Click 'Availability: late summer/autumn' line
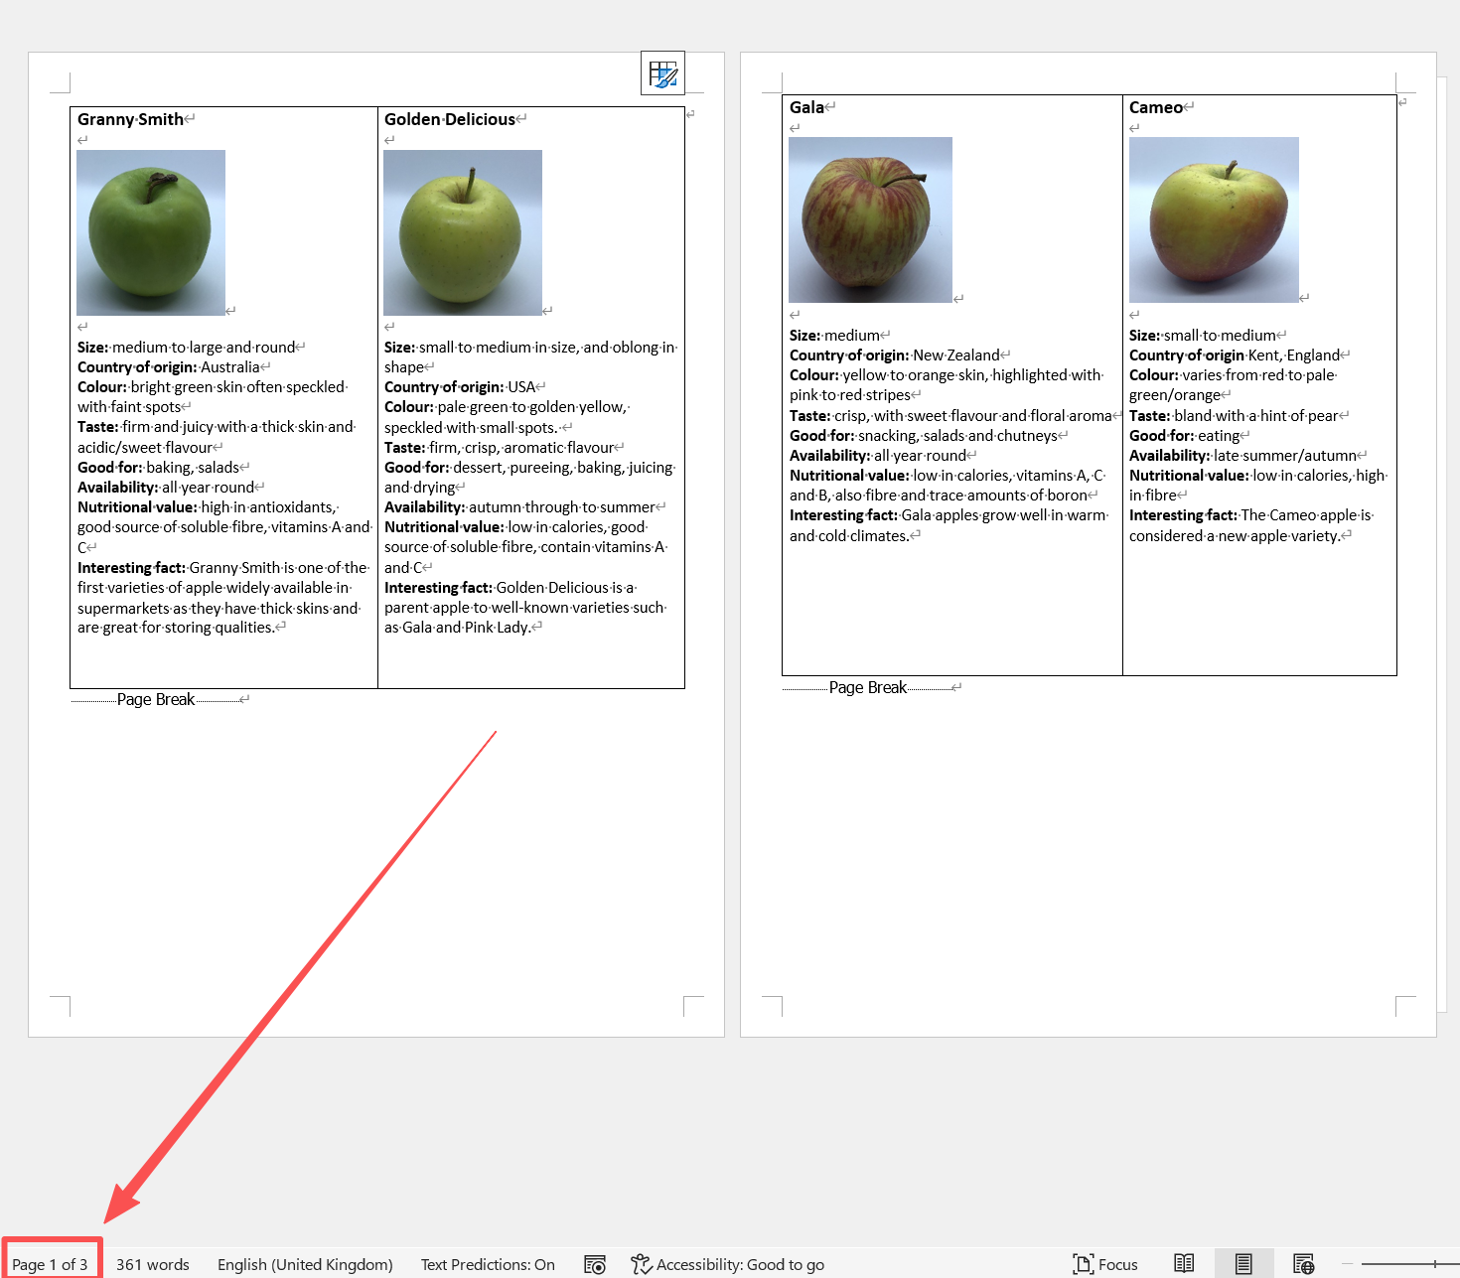1460x1278 pixels. pyautogui.click(x=1243, y=456)
